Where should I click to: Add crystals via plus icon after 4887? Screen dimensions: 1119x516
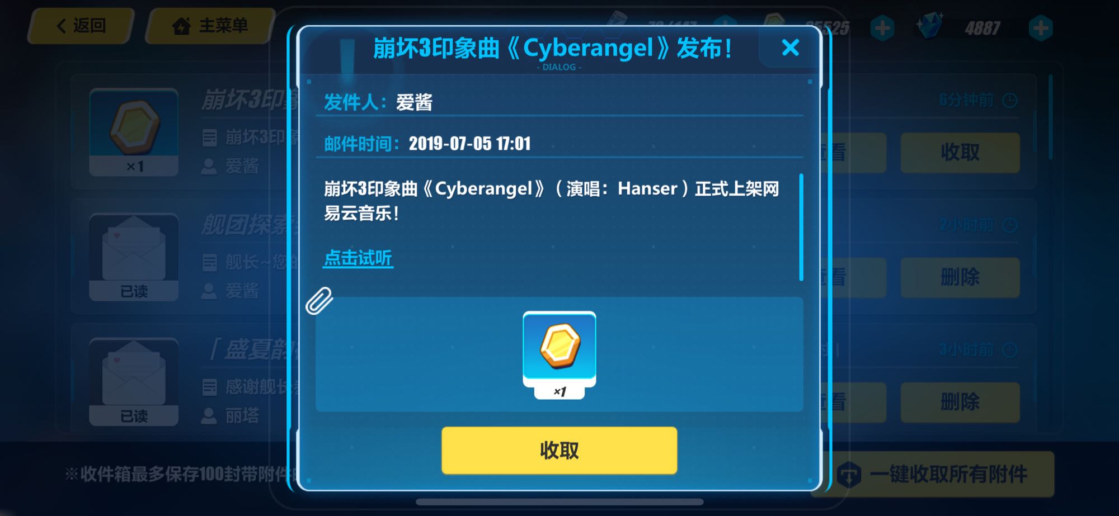(1041, 28)
